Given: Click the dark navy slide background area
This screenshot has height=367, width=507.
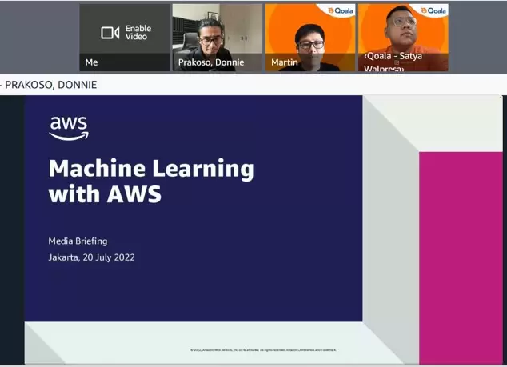Looking at the screenshot, I should 240,280.
